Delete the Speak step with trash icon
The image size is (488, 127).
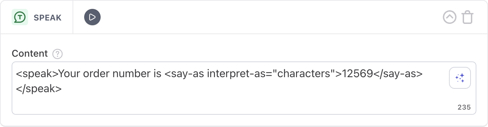pyautogui.click(x=468, y=17)
